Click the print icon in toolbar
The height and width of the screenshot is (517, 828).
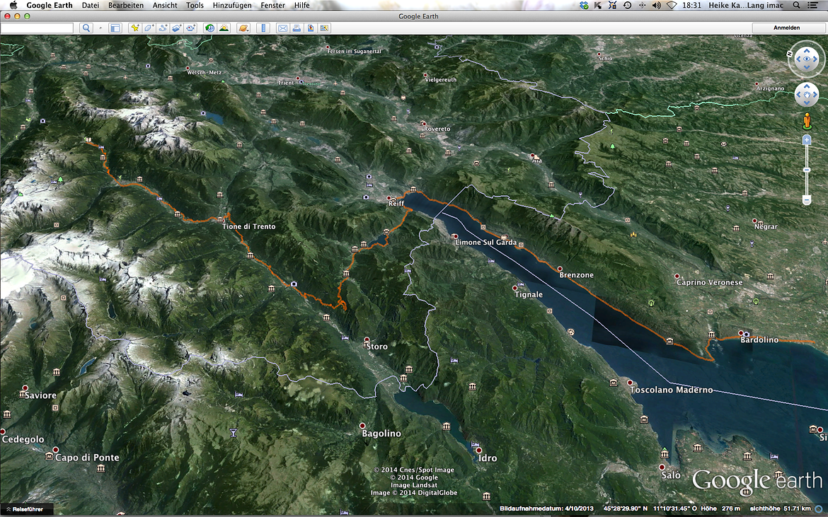click(x=297, y=28)
